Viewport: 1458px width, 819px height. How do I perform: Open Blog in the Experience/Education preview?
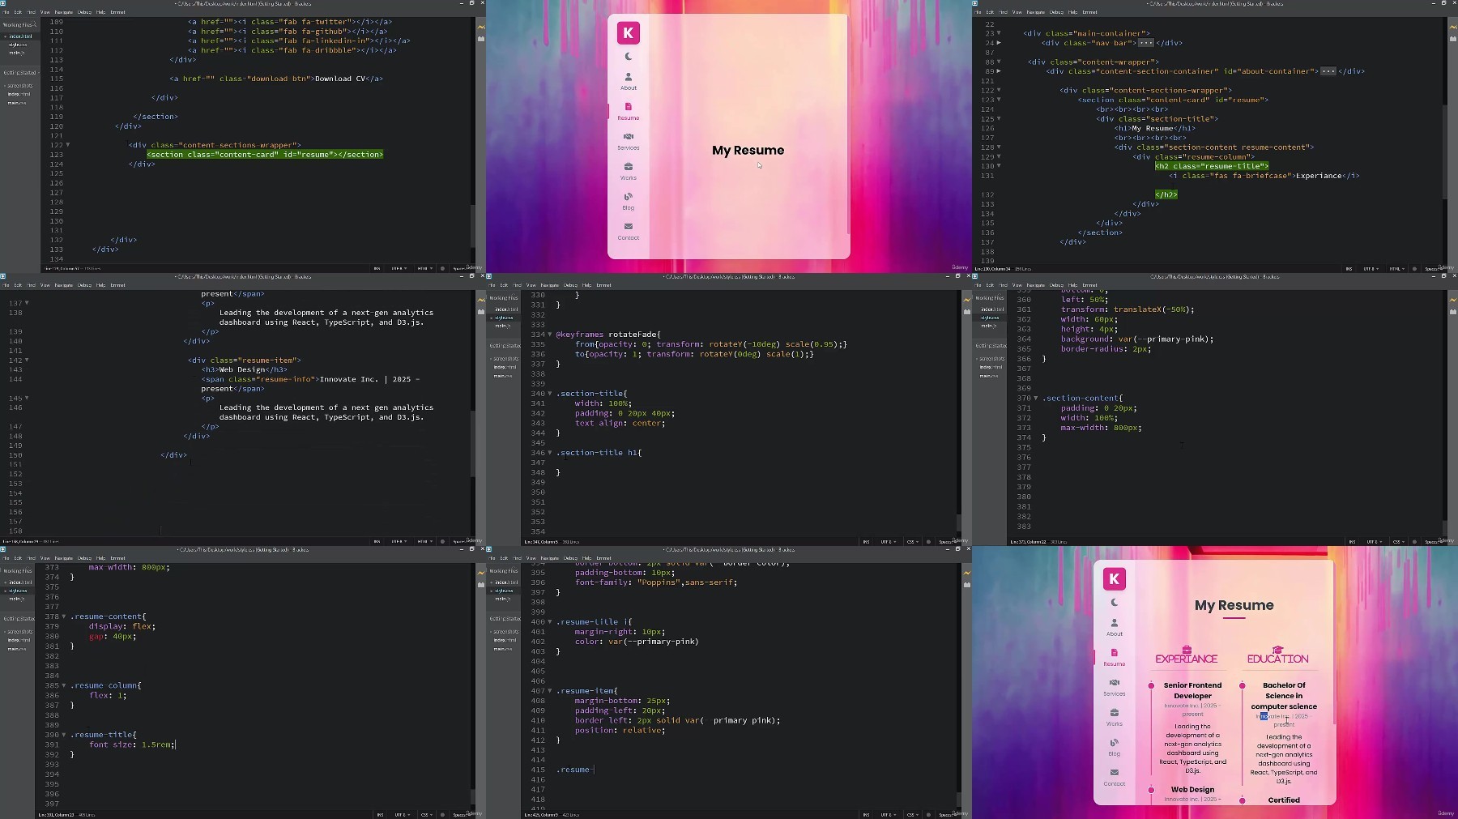1115,747
